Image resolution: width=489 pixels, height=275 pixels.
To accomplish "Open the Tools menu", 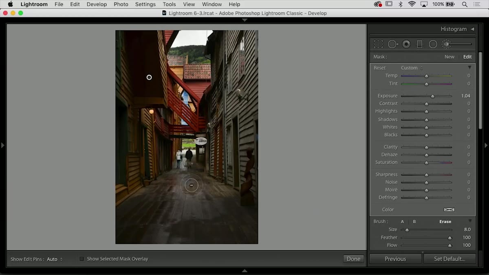I will click(x=170, y=4).
